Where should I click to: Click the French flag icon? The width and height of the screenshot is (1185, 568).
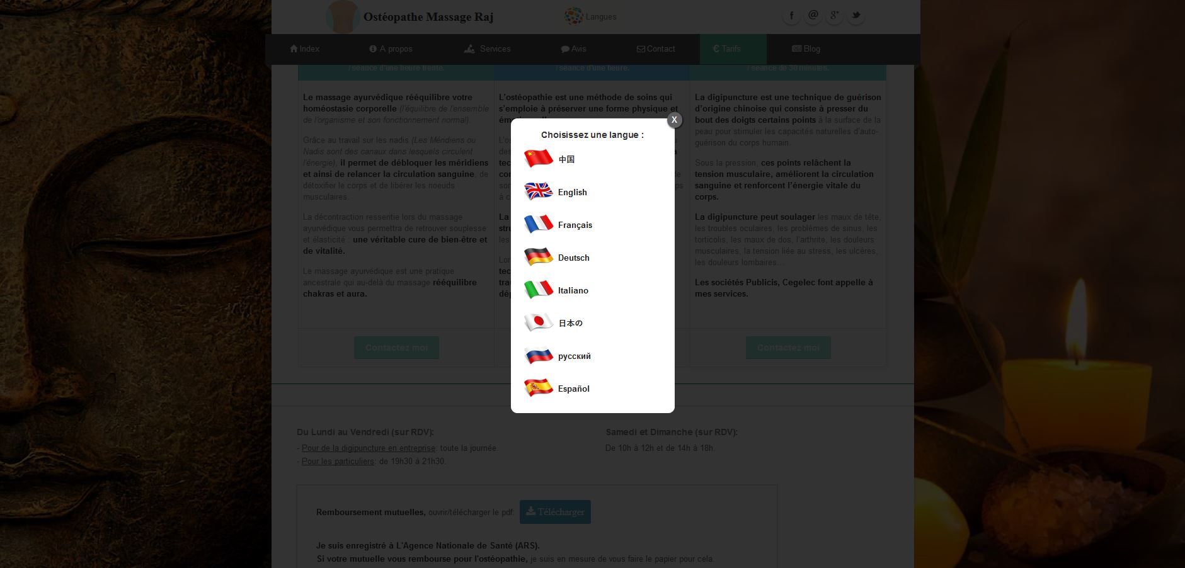pos(539,224)
